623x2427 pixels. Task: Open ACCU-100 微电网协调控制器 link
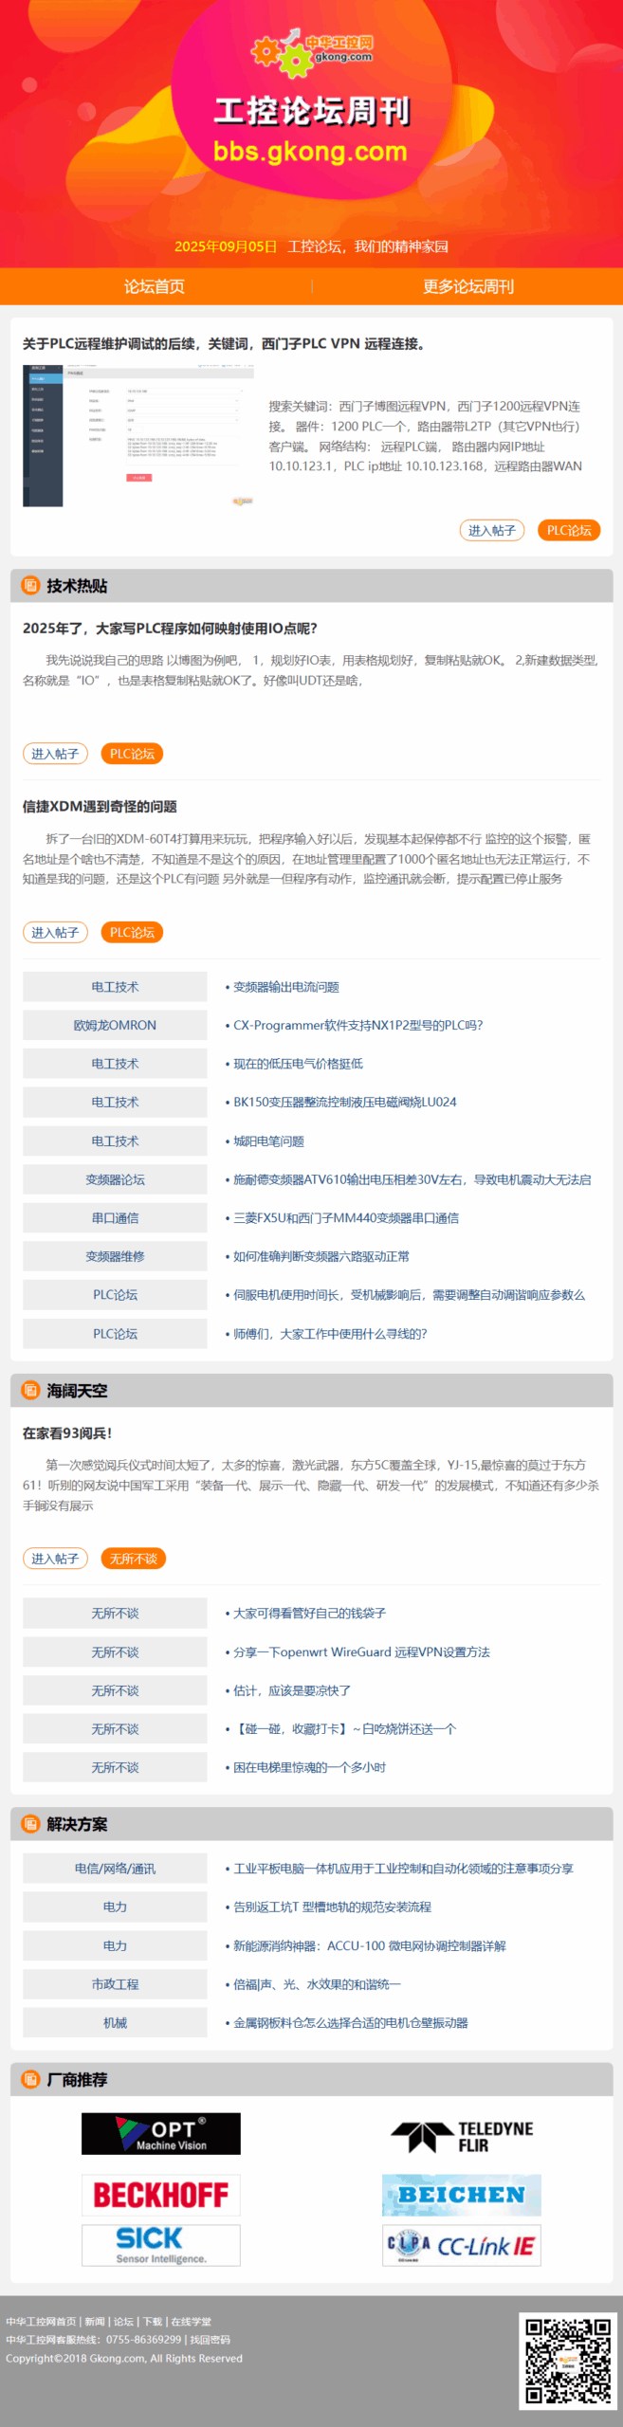369,1945
